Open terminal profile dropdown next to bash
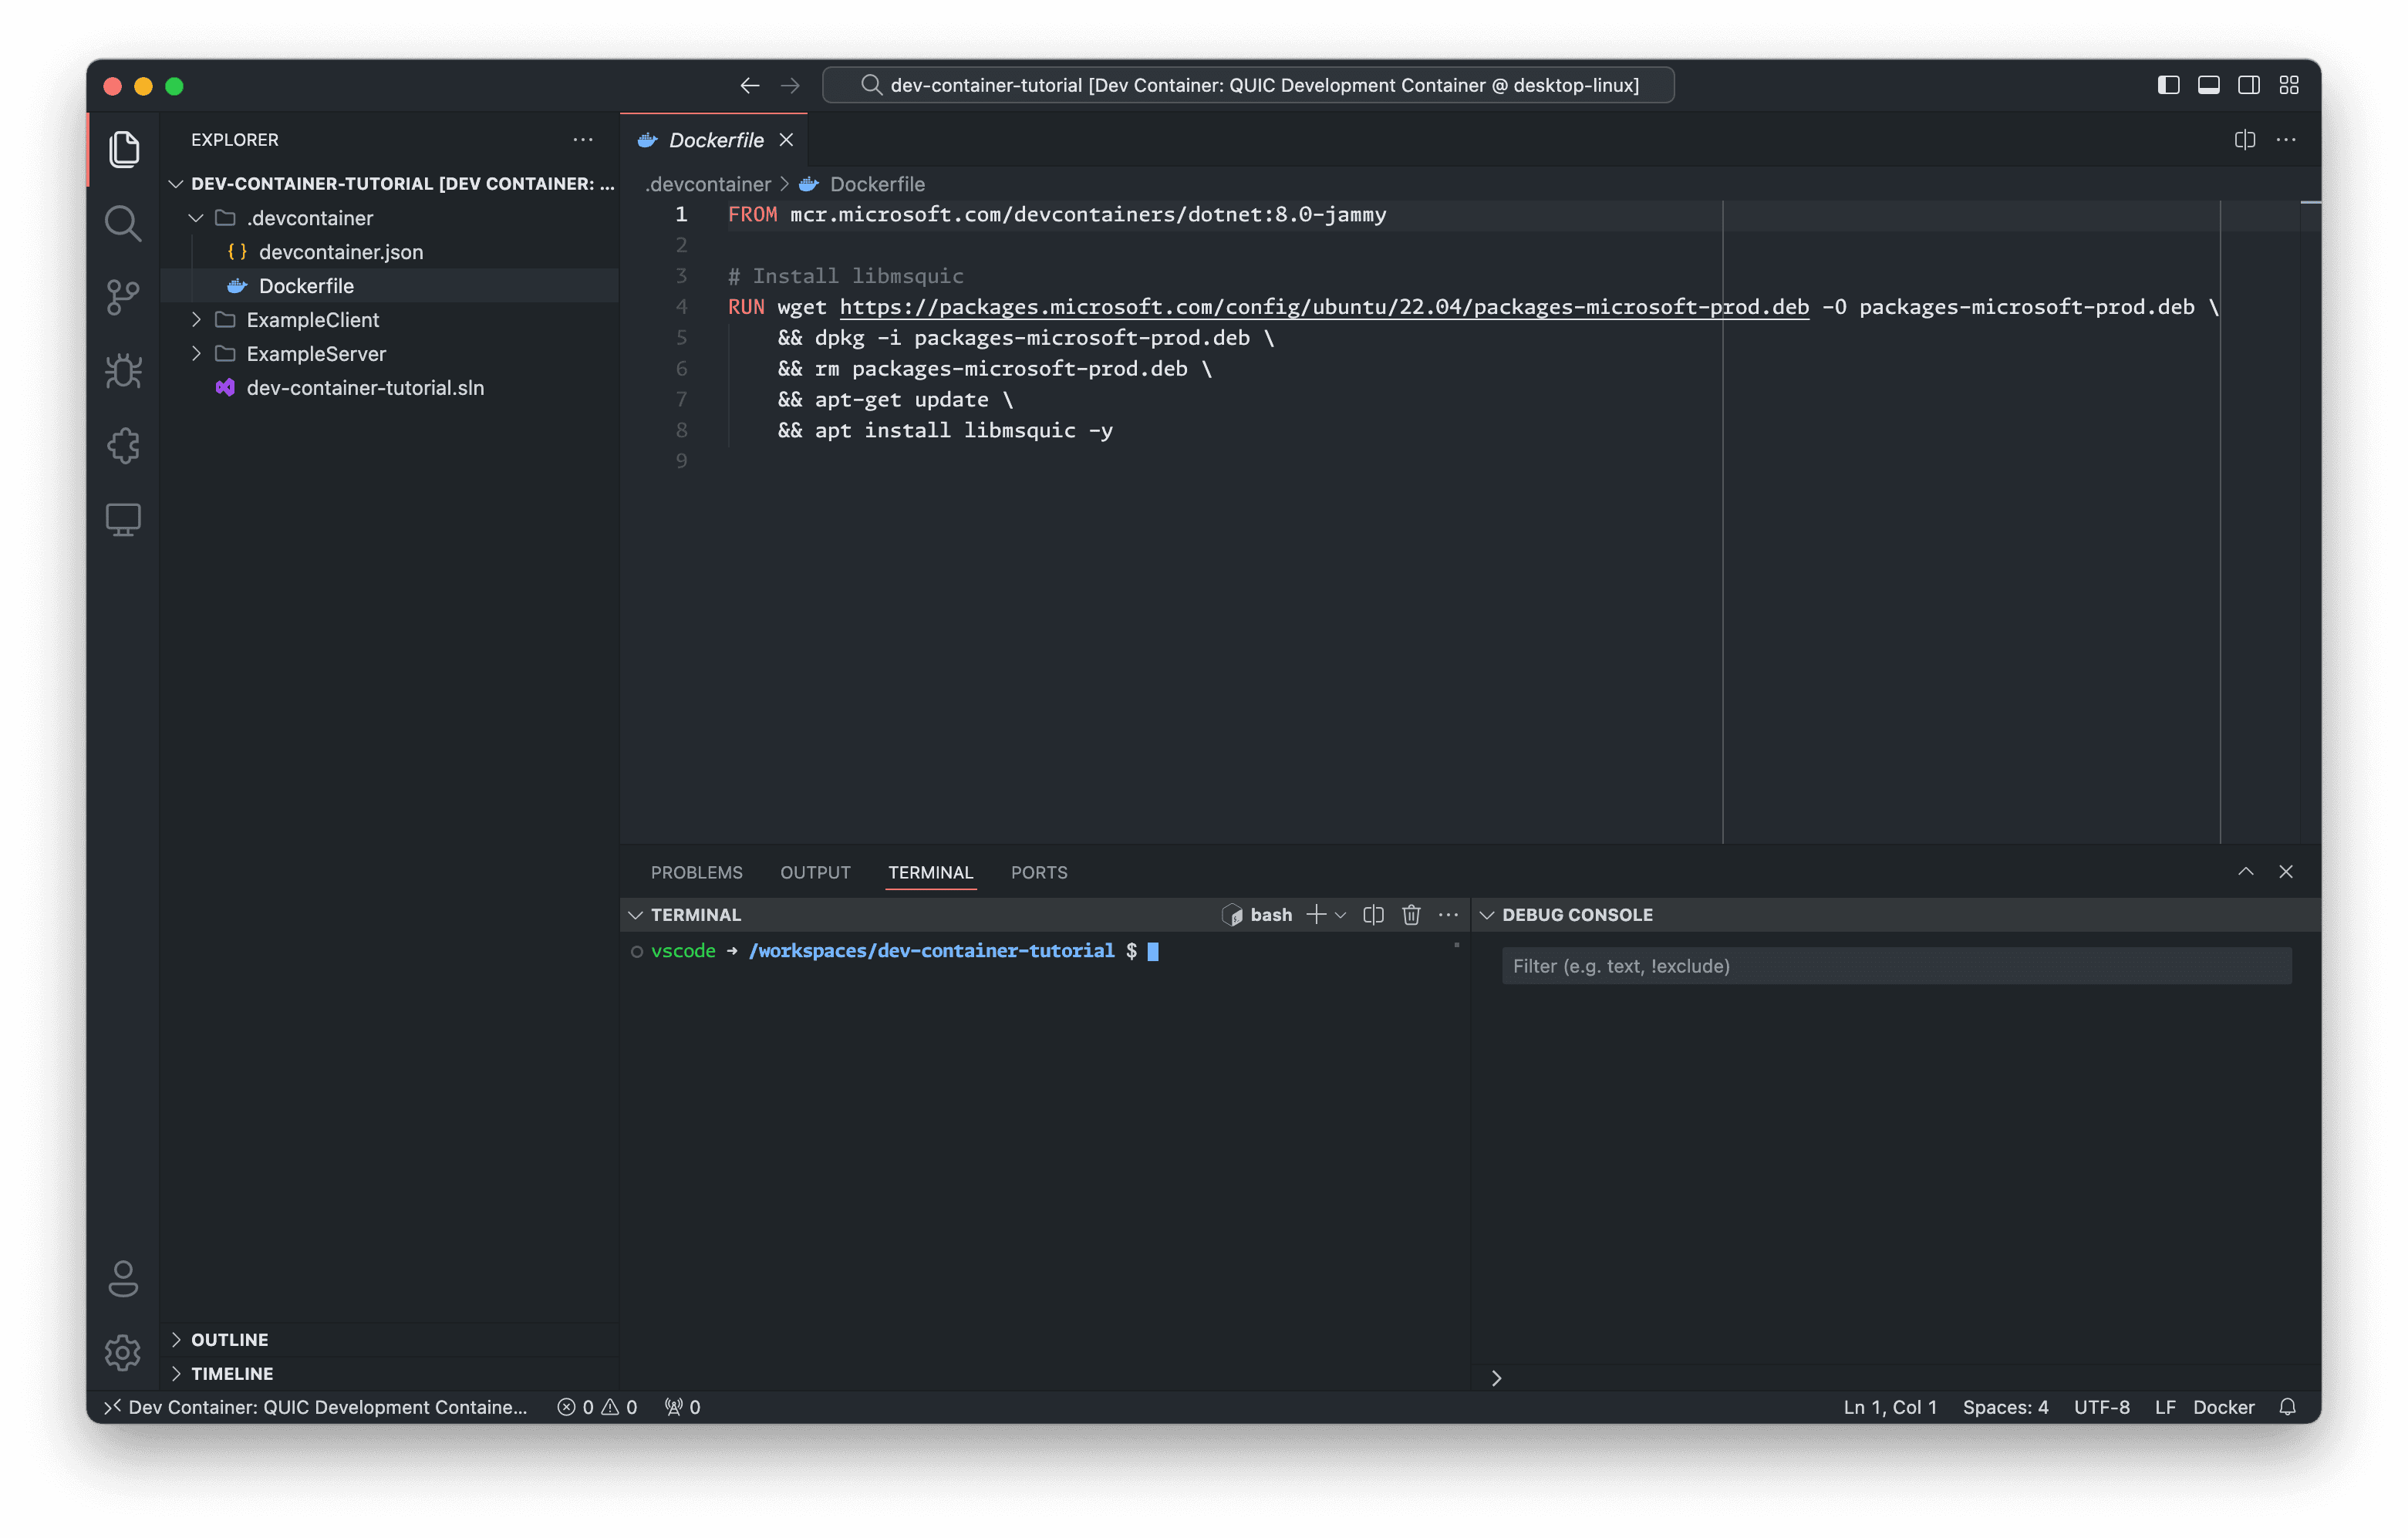This screenshot has width=2408, height=1538. click(x=1341, y=914)
